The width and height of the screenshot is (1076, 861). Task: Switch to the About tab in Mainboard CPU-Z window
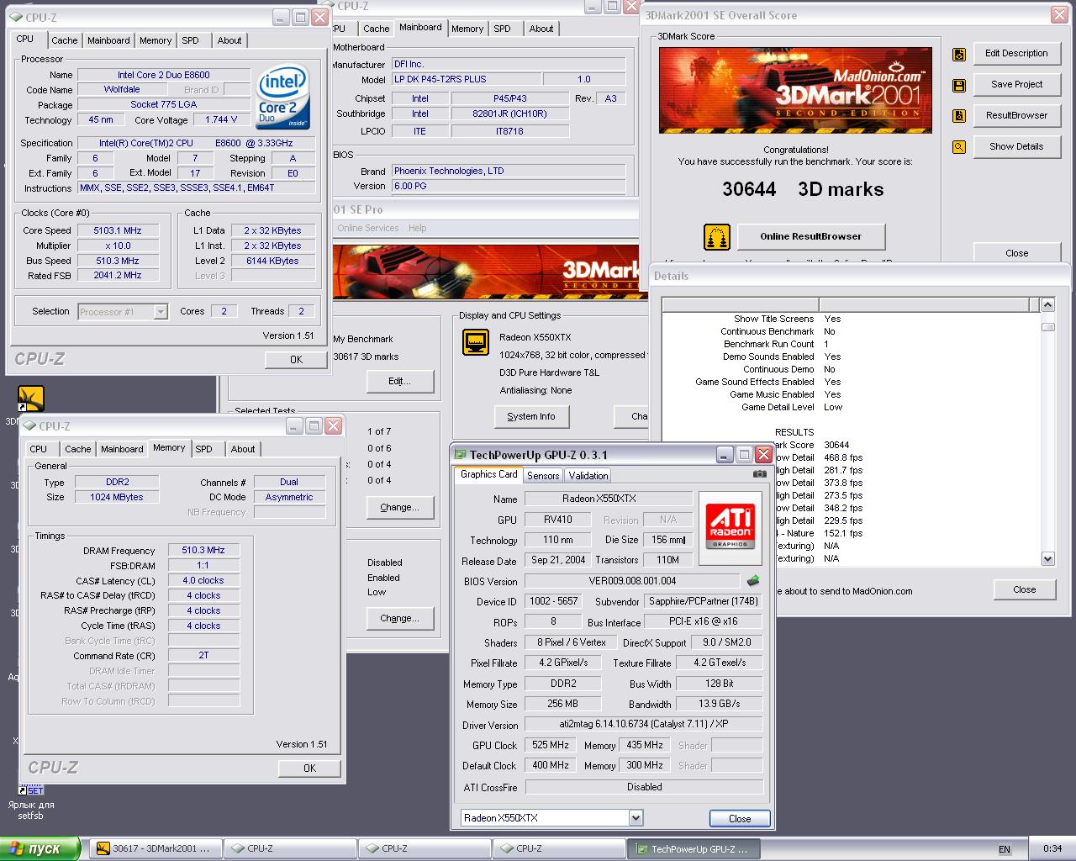pos(541,29)
